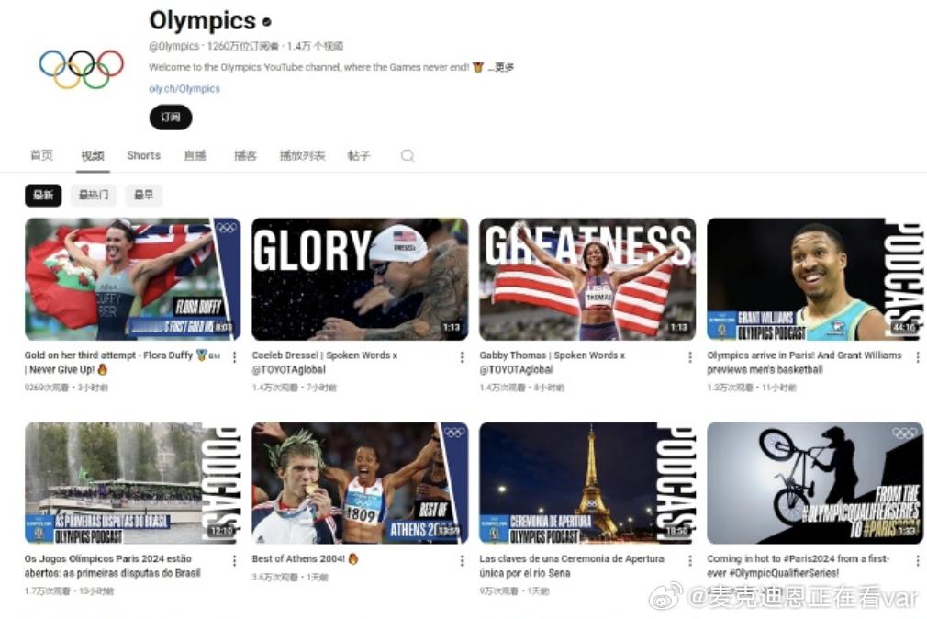Open more options for Gabby Thomas video
This screenshot has width=927, height=619.
click(x=690, y=357)
